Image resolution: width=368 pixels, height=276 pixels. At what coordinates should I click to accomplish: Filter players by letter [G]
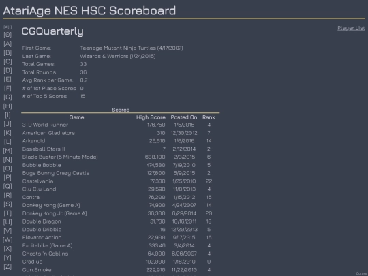[x=7, y=97]
